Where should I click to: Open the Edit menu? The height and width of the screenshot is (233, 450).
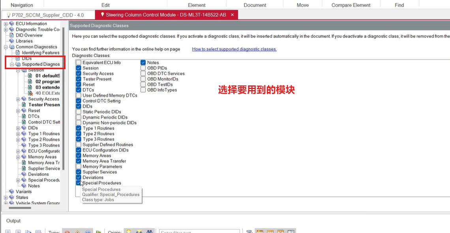tap(105, 5)
